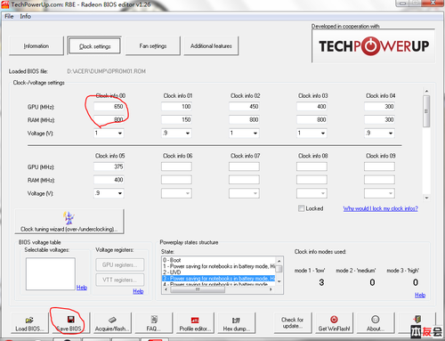Click the Save BIOS floppy disk icon
The width and height of the screenshot is (445, 341).
(x=71, y=320)
